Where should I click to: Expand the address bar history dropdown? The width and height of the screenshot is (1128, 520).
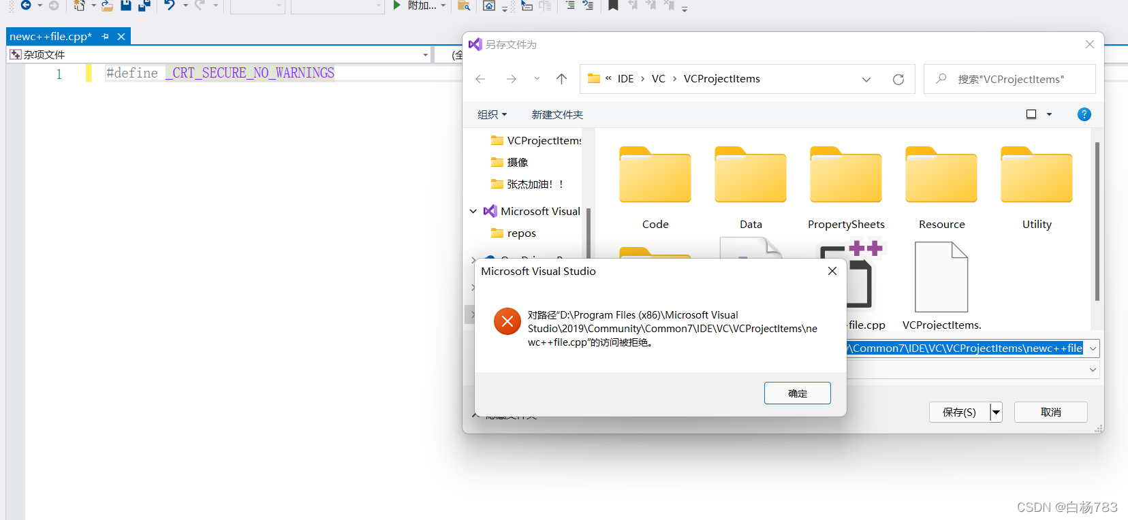pyautogui.click(x=866, y=79)
